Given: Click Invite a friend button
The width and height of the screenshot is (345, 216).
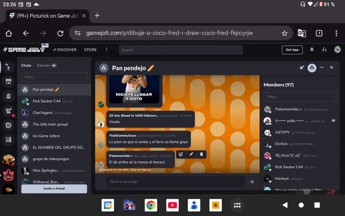Looking at the screenshot, I should tap(54, 189).
